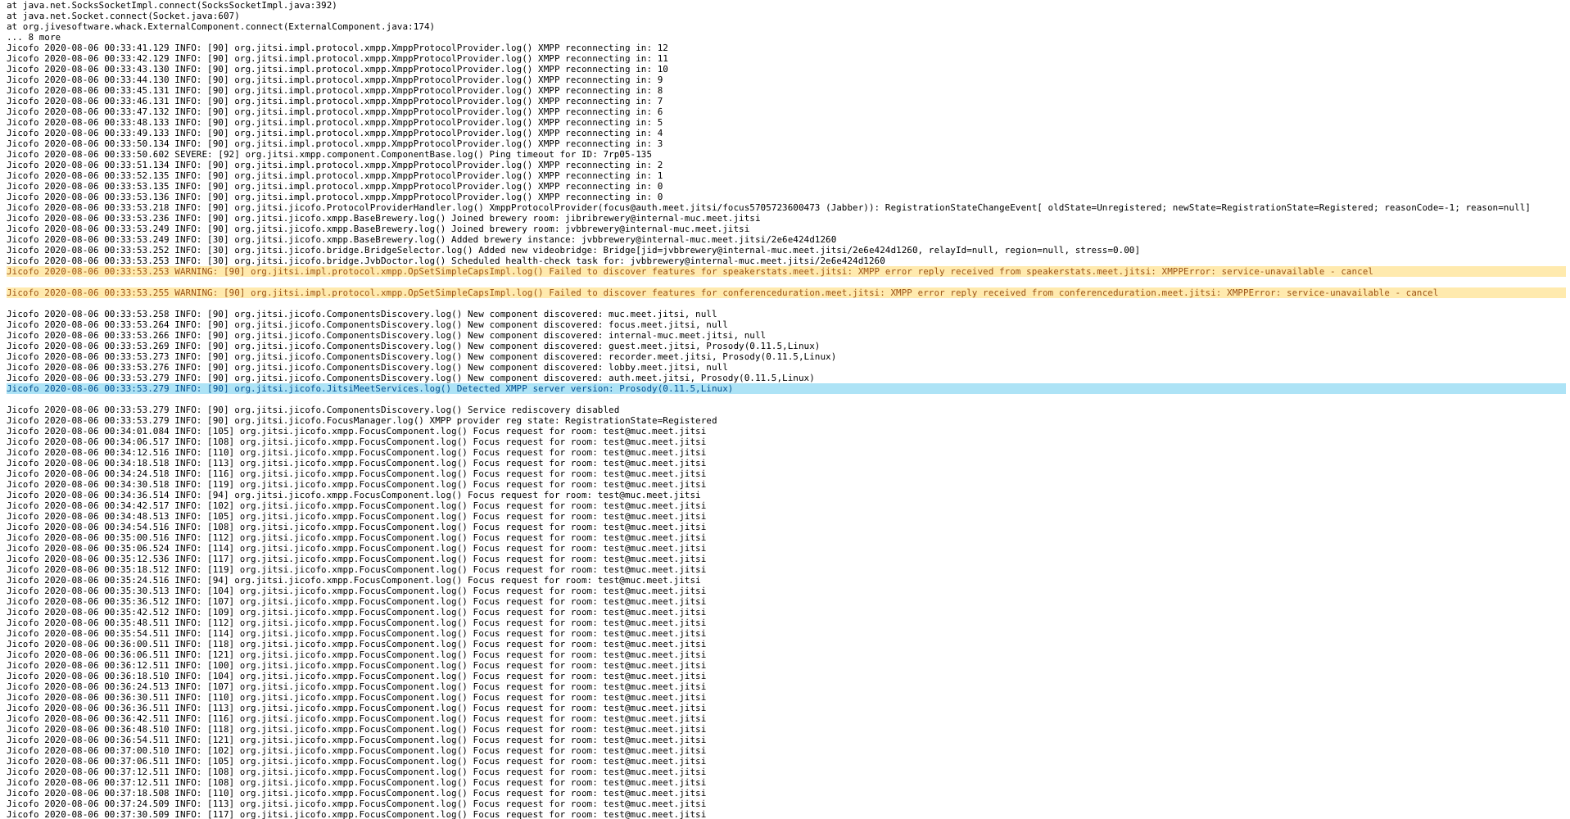Image resolution: width=1570 pixels, height=819 pixels.
Task: Select the Added new videobridge BridgeSelector line
Action: [409, 249]
